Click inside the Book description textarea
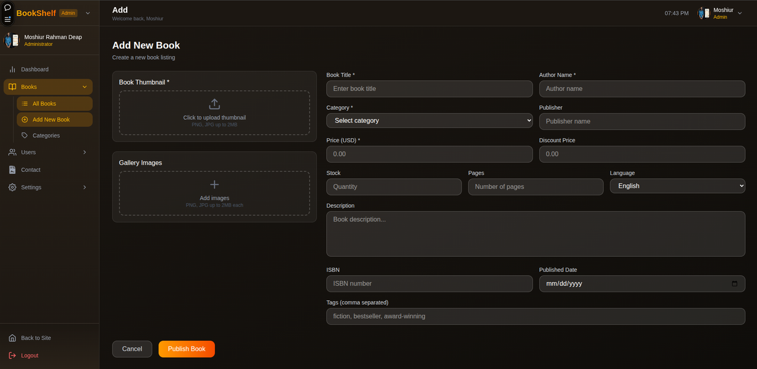The image size is (757, 369). [x=536, y=234]
